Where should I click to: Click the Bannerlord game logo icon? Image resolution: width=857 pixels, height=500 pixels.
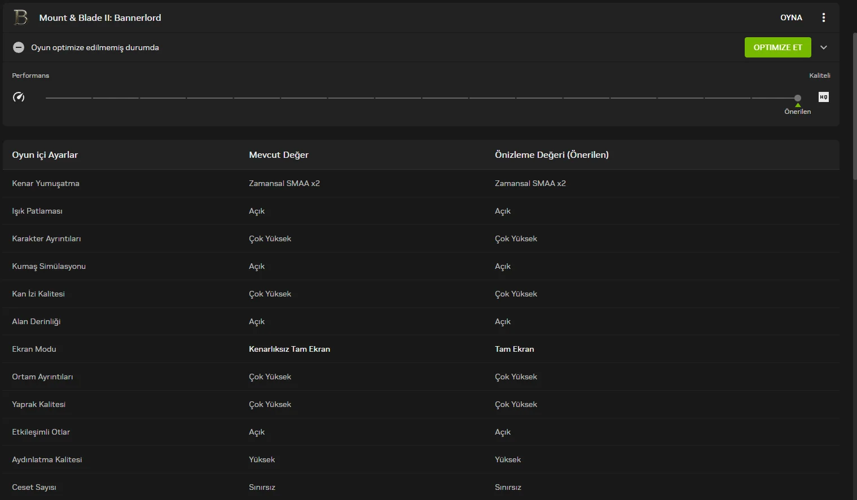20,17
